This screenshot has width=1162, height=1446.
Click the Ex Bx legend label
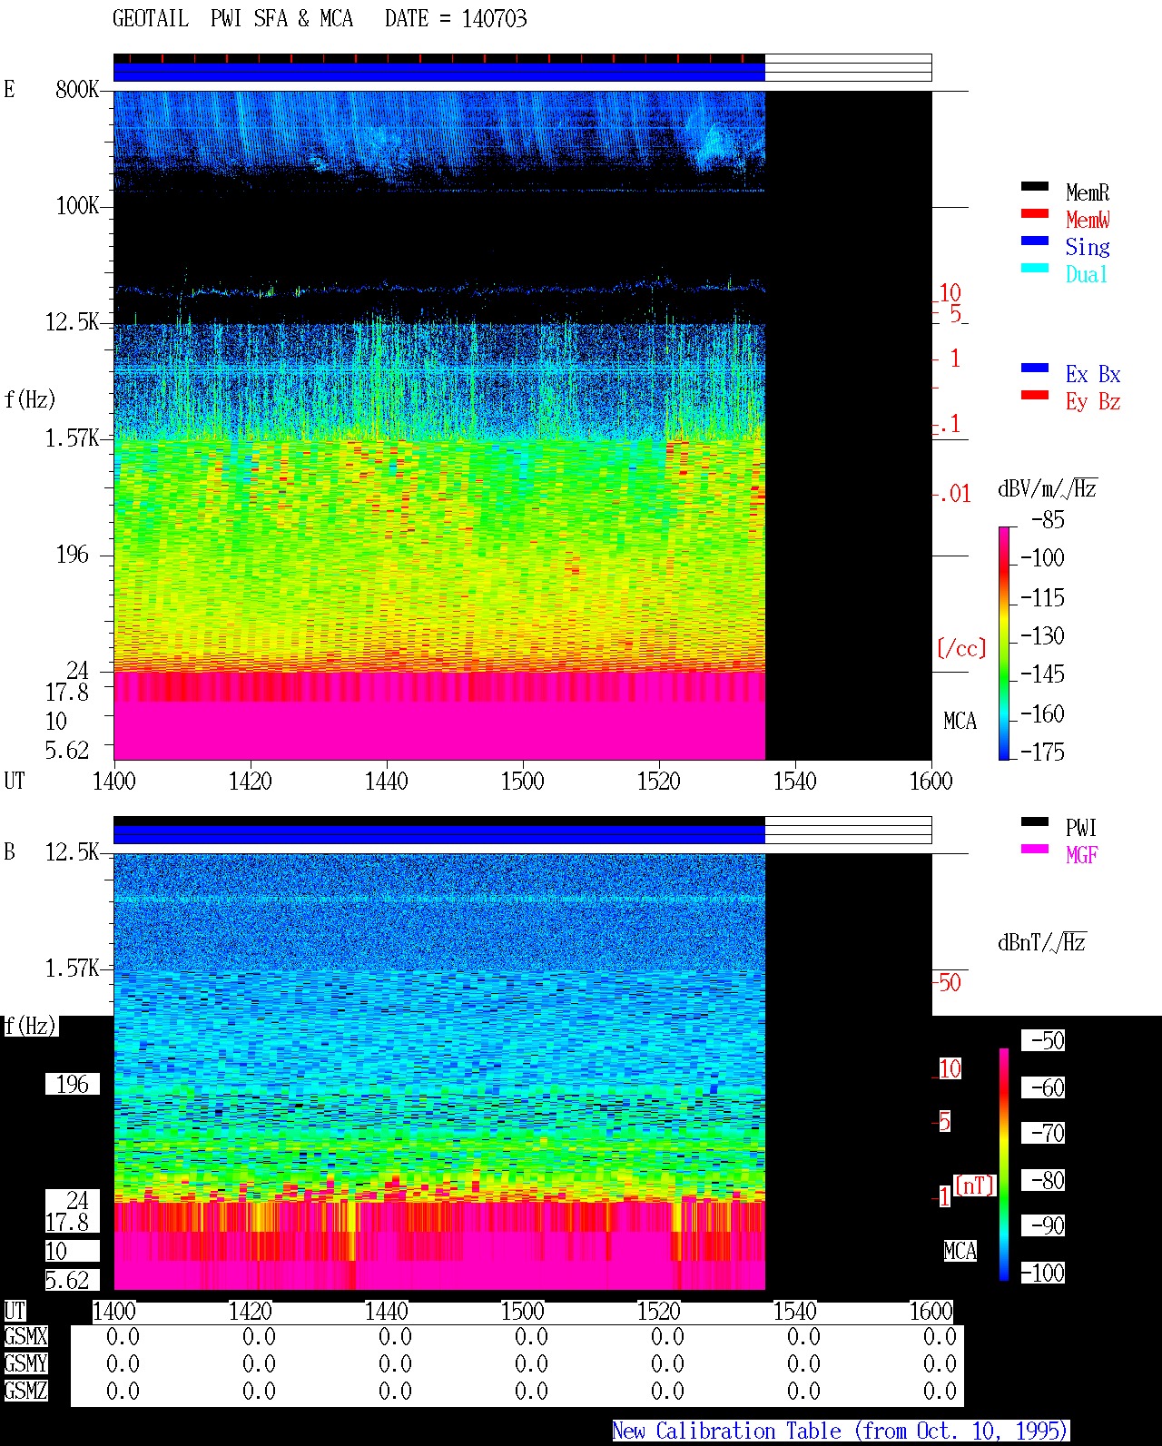(x=1093, y=374)
